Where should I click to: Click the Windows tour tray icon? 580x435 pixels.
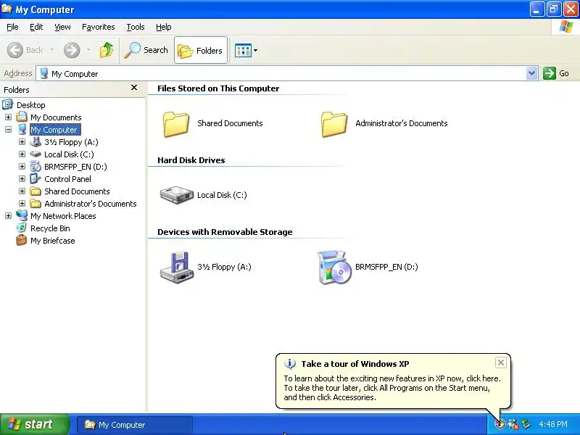coord(500,424)
